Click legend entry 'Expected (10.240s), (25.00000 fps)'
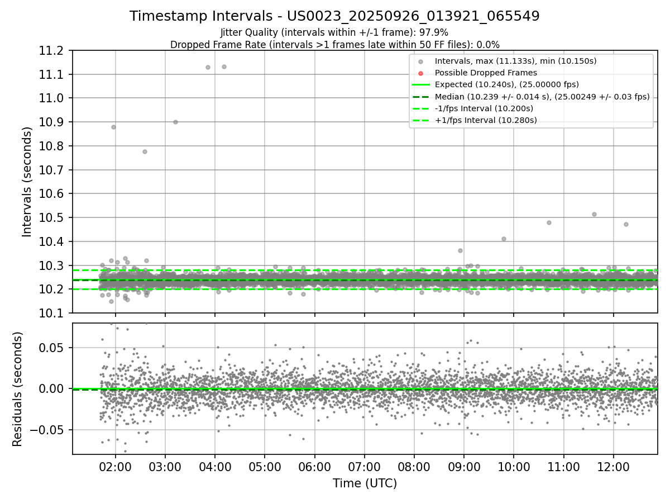The image size is (670, 503). (506, 85)
